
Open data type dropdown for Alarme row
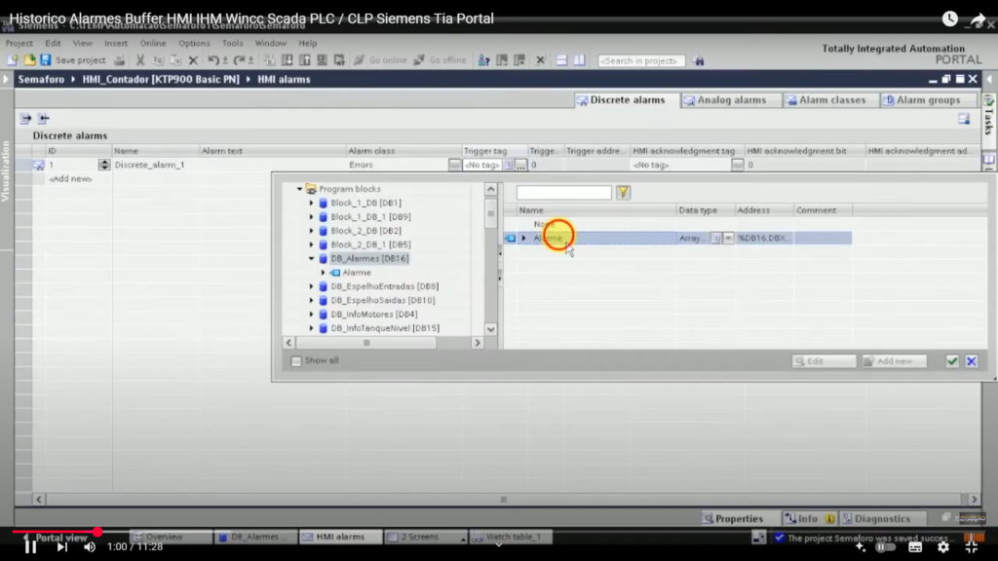pyautogui.click(x=728, y=238)
